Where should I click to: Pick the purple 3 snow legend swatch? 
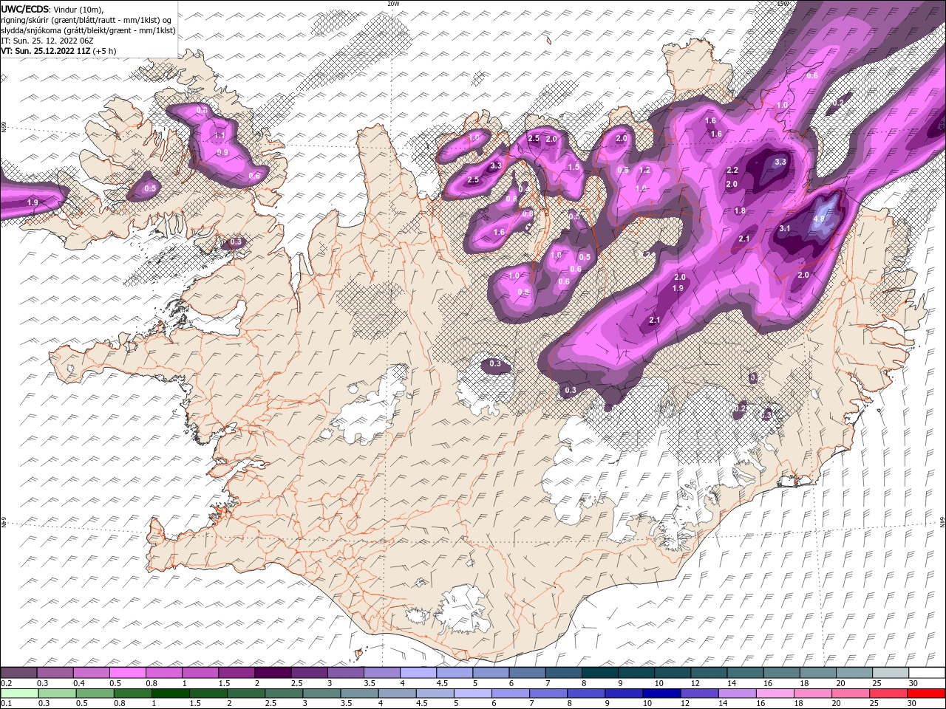pos(345,673)
